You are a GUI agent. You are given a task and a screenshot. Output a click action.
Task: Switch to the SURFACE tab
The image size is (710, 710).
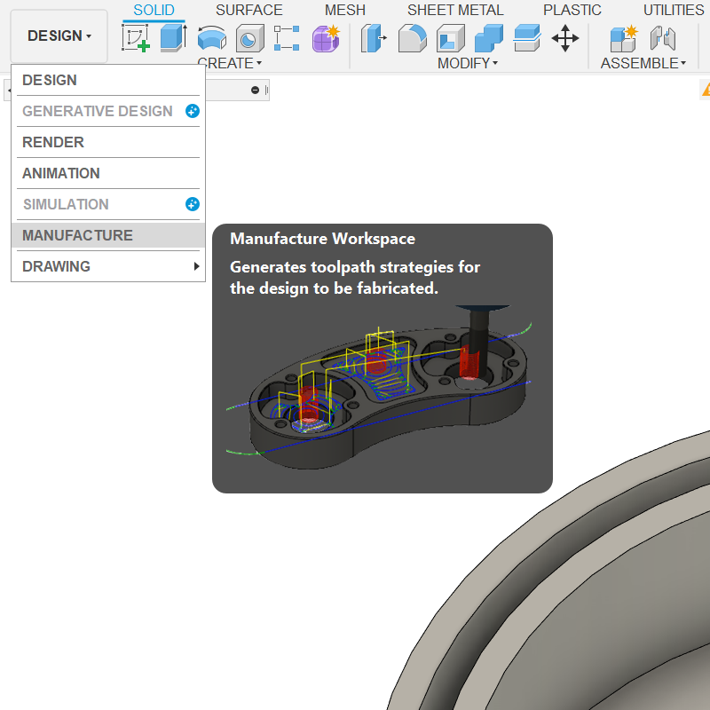point(249,10)
